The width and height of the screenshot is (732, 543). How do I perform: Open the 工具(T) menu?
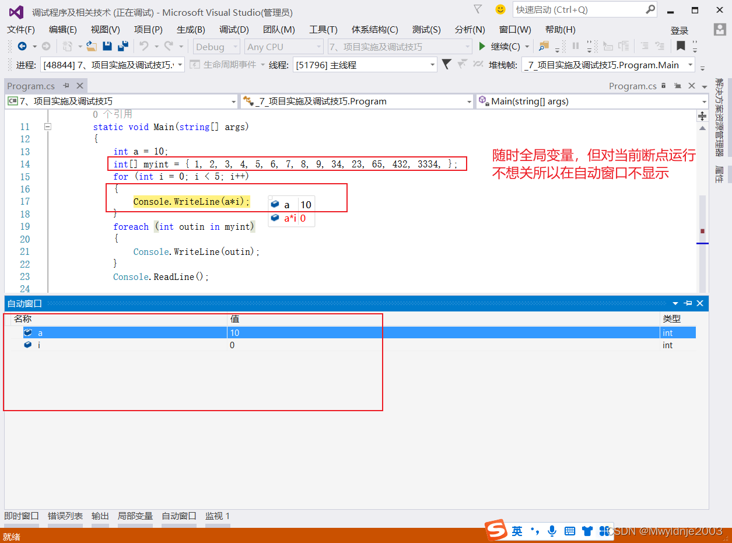[323, 29]
